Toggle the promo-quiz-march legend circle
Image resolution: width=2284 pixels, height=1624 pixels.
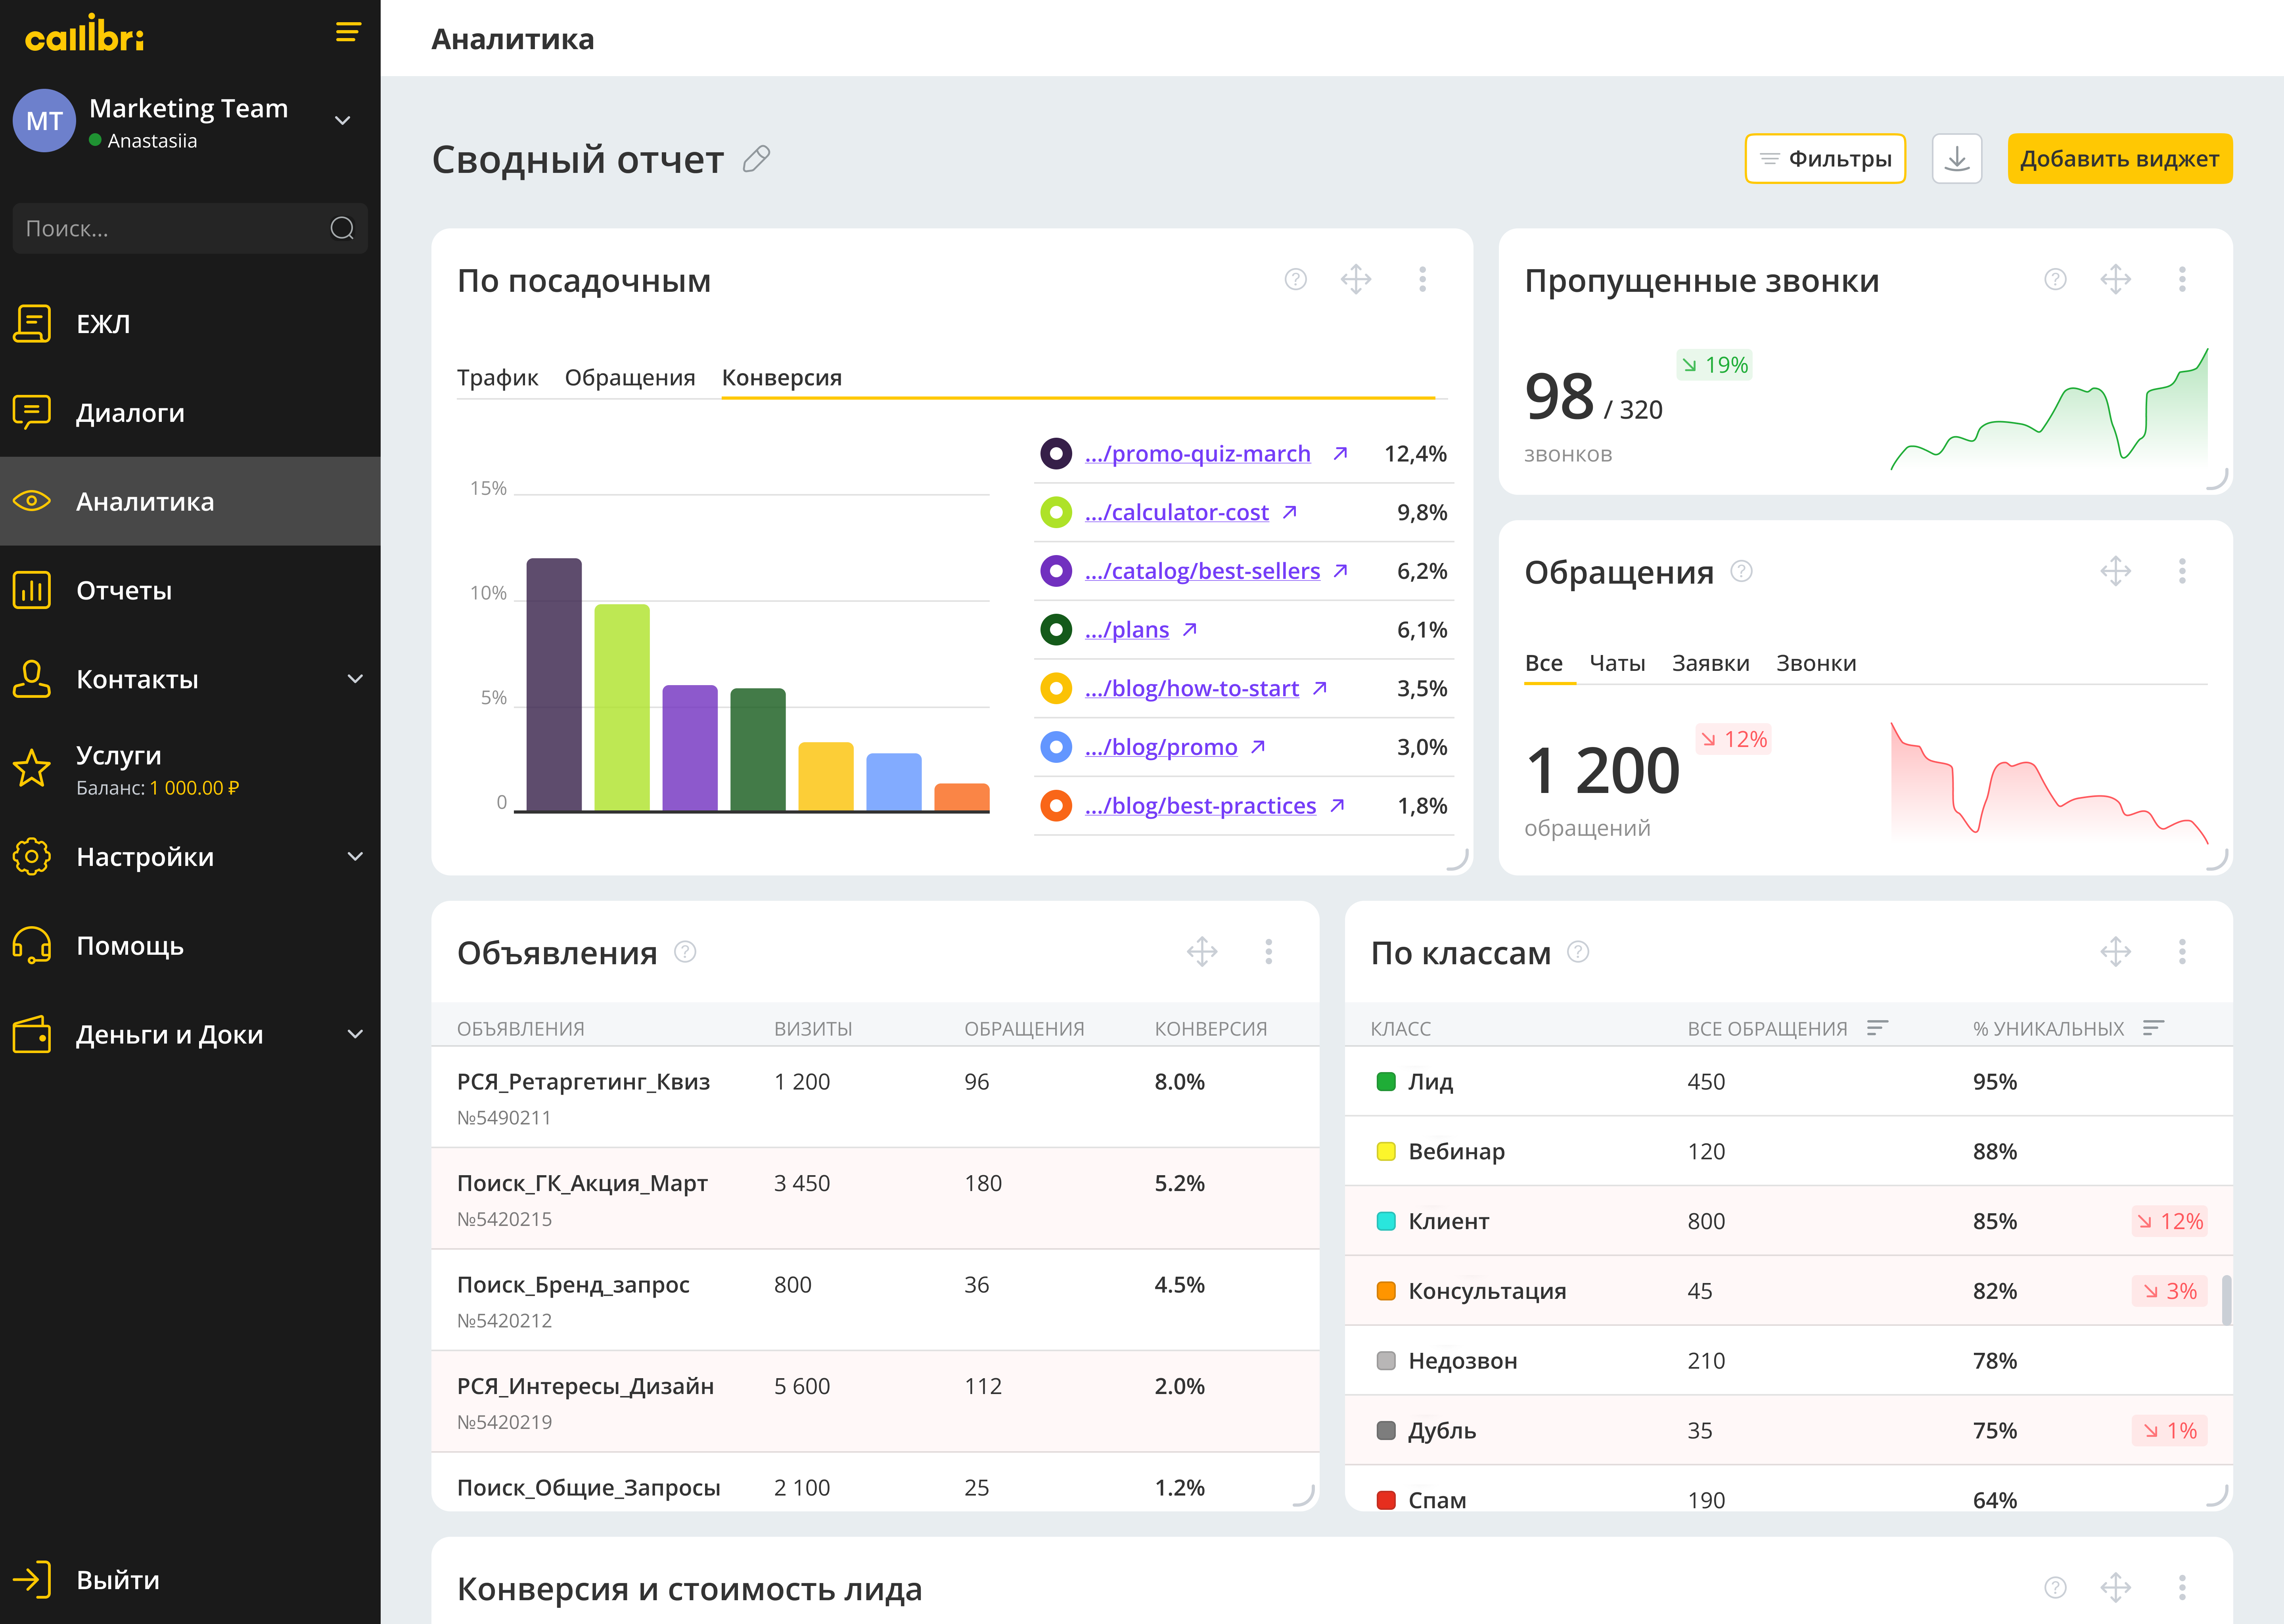coord(1056,454)
